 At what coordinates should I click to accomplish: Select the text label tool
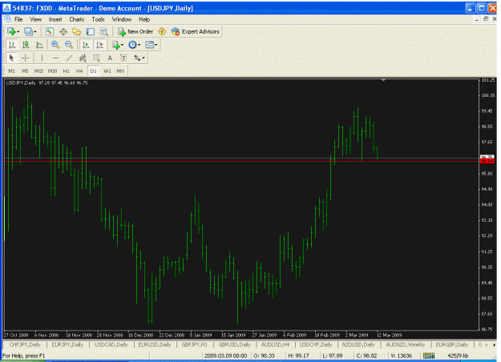tap(123, 58)
